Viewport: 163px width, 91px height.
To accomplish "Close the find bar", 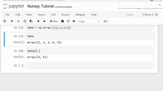I will pyautogui.click(x=160, y=5).
